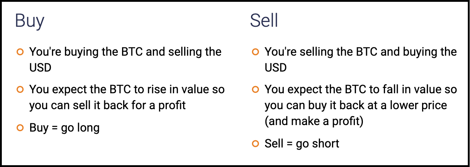Click "You expect the BTC to rise in value so"

(x=127, y=89)
